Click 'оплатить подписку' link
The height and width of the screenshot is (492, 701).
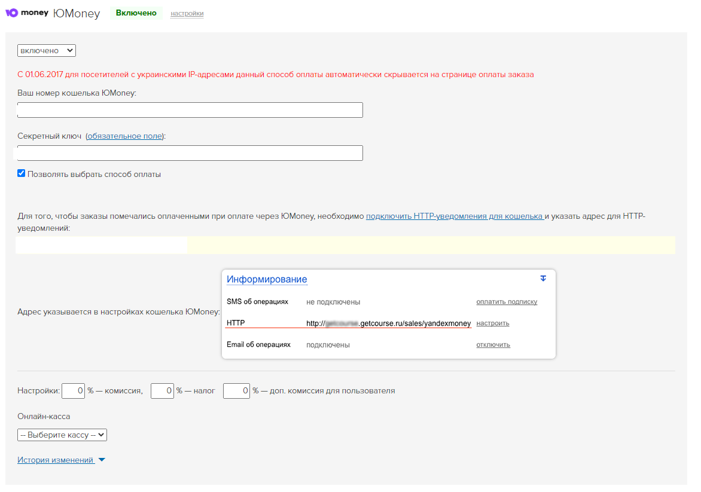coord(507,302)
